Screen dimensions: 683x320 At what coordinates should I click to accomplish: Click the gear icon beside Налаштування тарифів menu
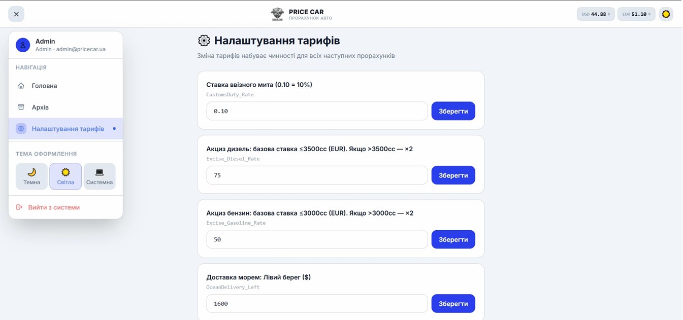pyautogui.click(x=21, y=129)
